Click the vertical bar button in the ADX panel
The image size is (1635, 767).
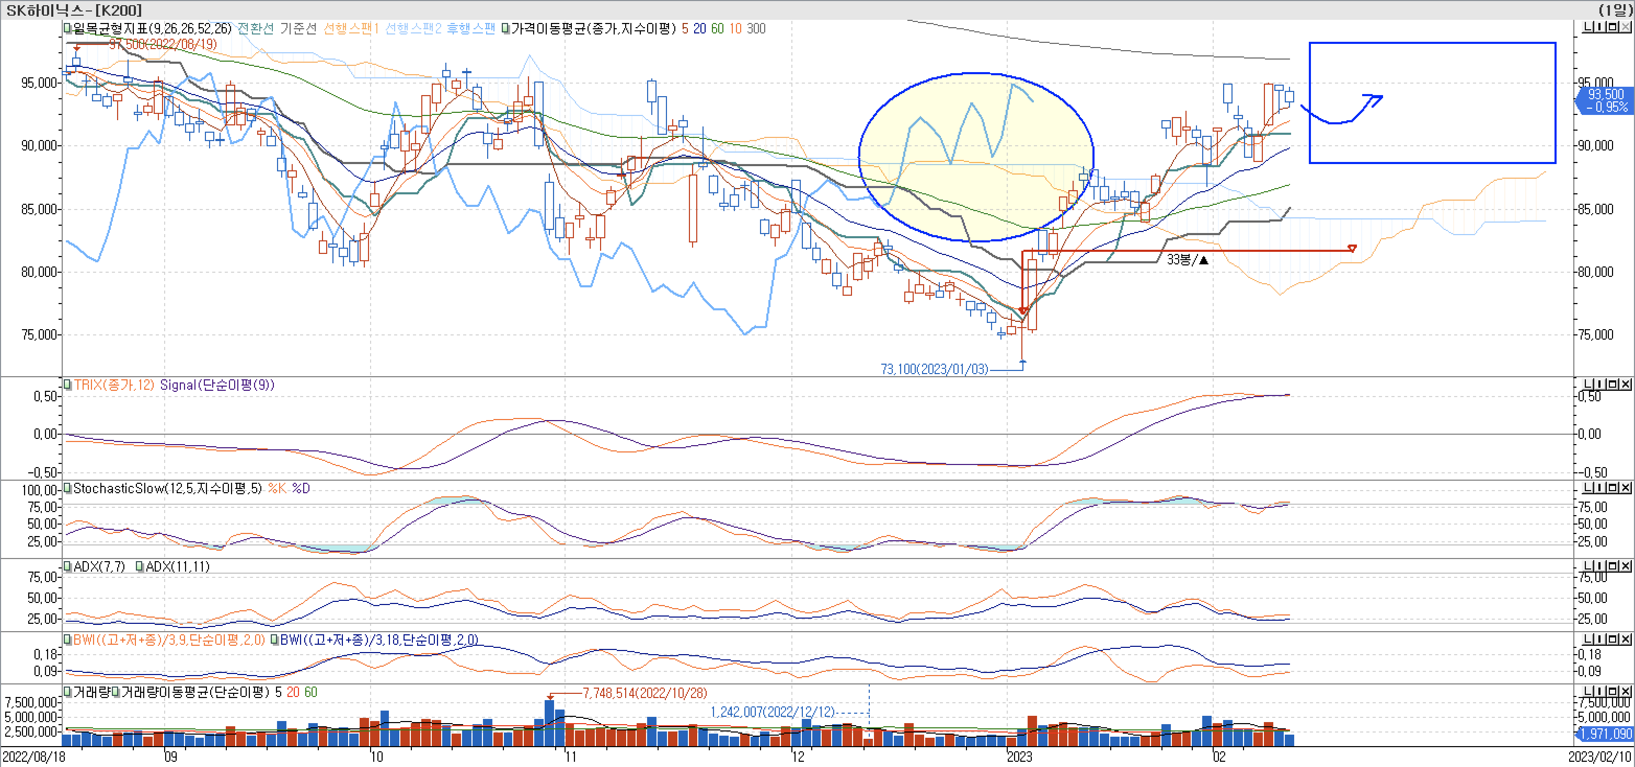[1601, 566]
